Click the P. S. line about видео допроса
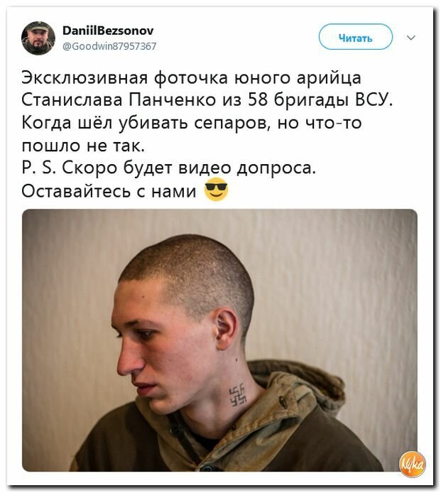 point(169,168)
